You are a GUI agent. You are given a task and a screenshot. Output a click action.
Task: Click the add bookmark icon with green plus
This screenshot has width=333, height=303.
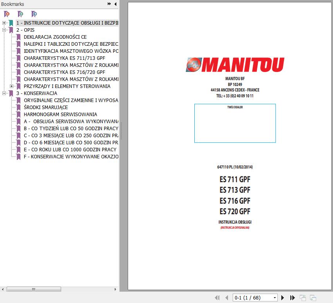[x=20, y=14]
